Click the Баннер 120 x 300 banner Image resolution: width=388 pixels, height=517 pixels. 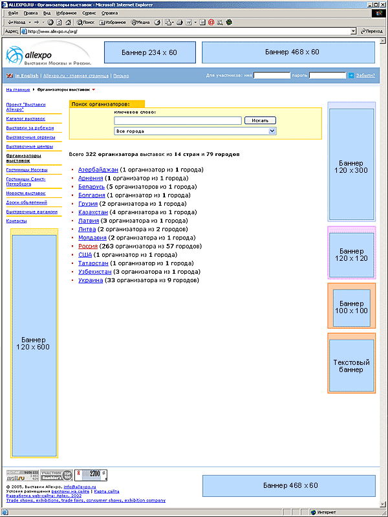point(351,164)
